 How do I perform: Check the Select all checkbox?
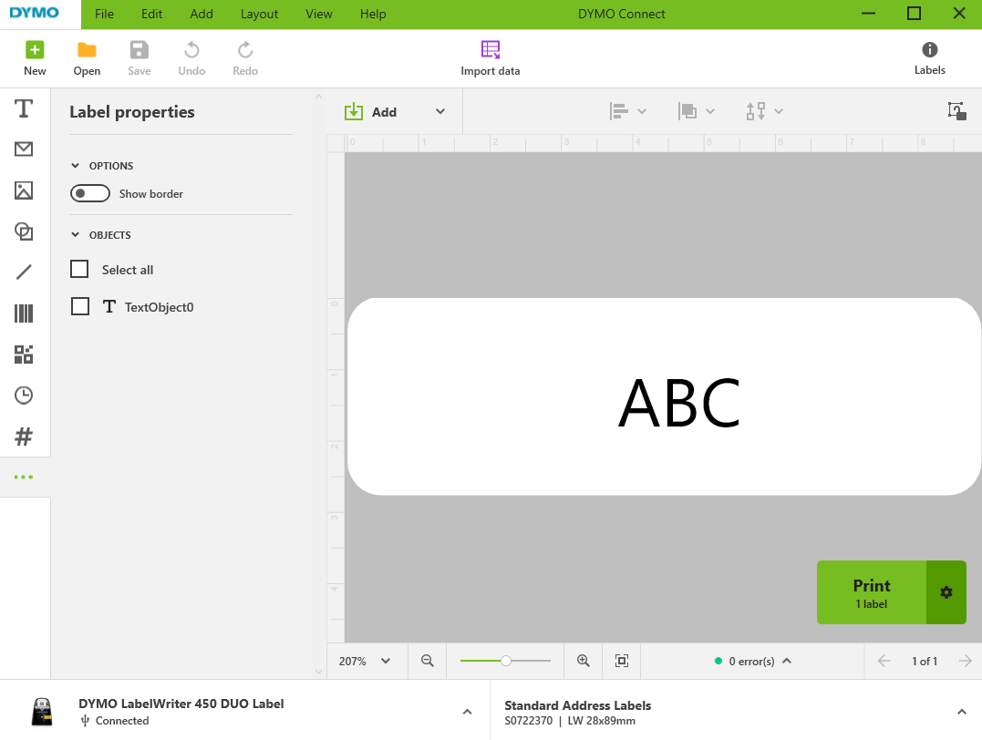coord(80,270)
